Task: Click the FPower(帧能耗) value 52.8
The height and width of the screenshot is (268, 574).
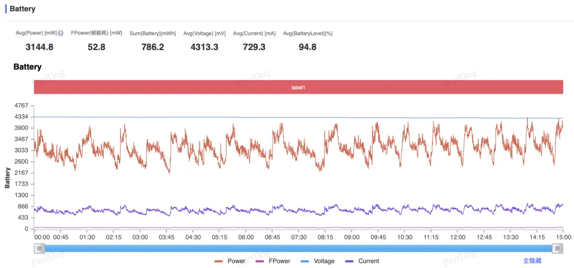Action: click(96, 47)
